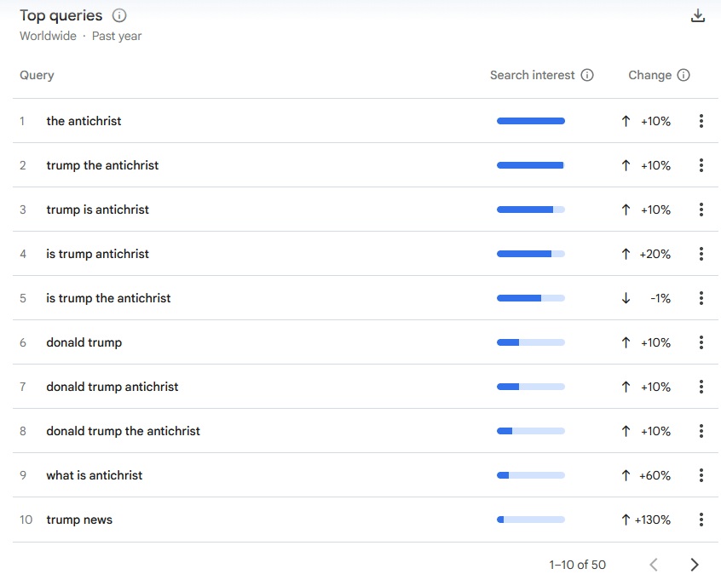This screenshot has width=721, height=580.
Task: Open more options for 'what is antichrist' row
Action: [701, 475]
